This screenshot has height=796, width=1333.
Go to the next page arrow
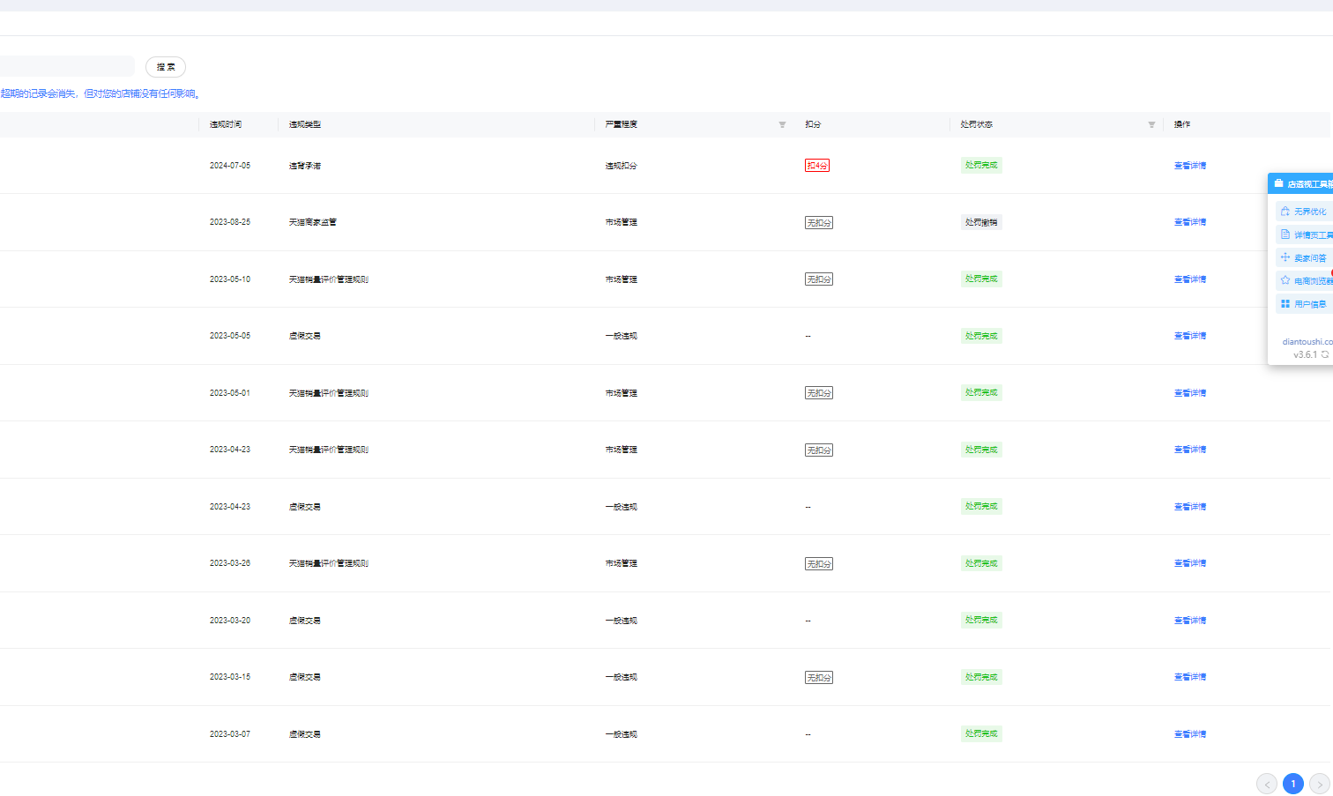[x=1320, y=784]
